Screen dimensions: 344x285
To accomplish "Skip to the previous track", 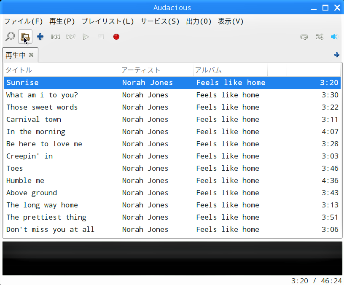I will [x=56, y=37].
